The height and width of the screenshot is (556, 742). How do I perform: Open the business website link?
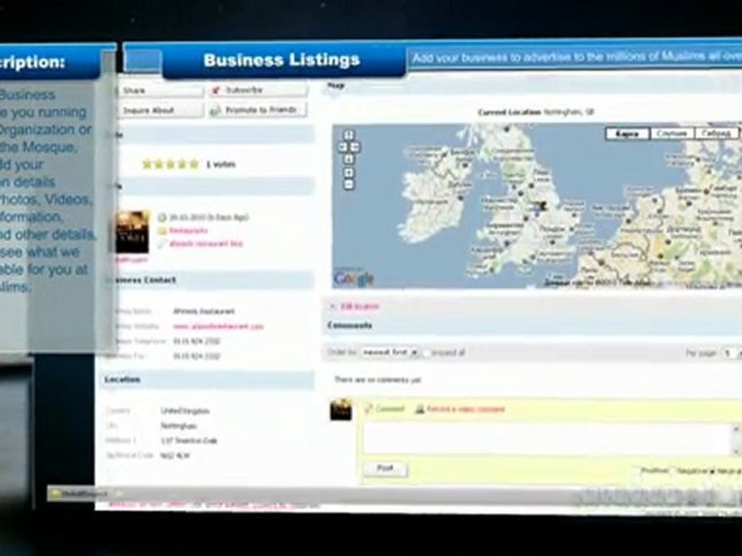[218, 326]
